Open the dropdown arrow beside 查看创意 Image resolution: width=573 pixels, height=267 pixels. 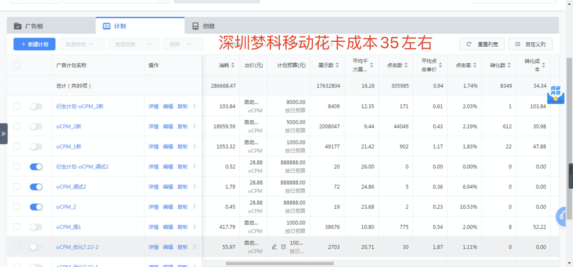click(x=149, y=44)
